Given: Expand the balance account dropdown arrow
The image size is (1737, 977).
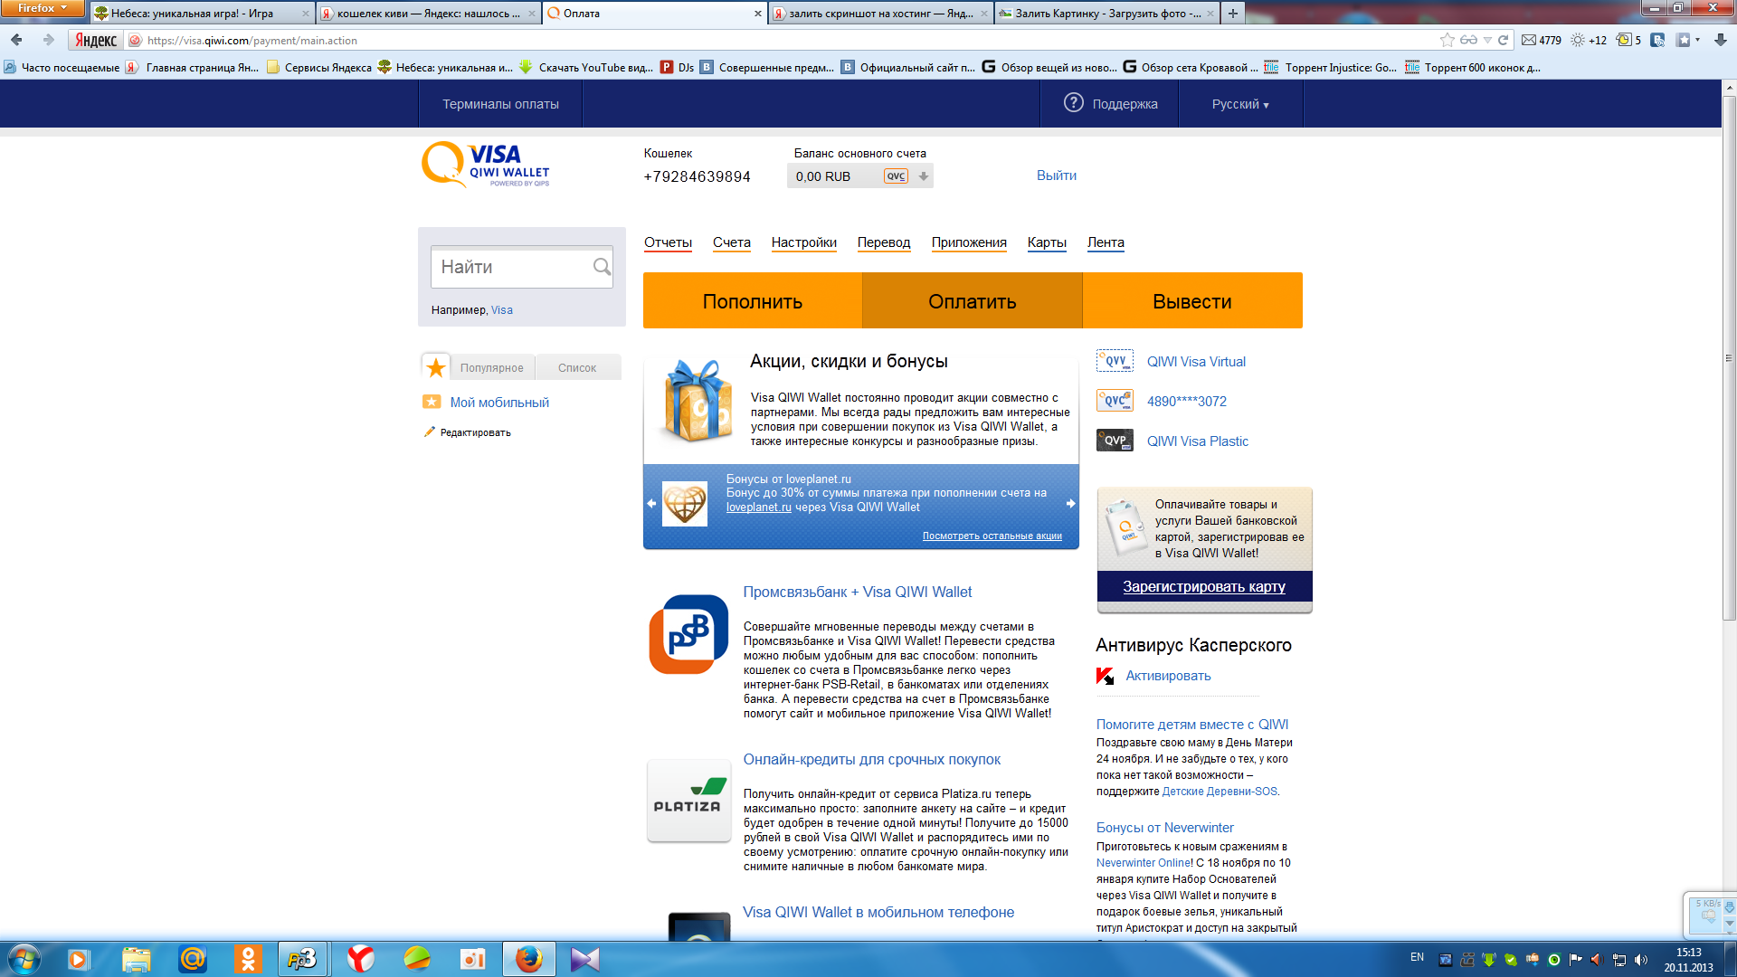Looking at the screenshot, I should 924,176.
